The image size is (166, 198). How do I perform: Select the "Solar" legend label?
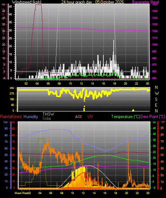(x=47, y=118)
